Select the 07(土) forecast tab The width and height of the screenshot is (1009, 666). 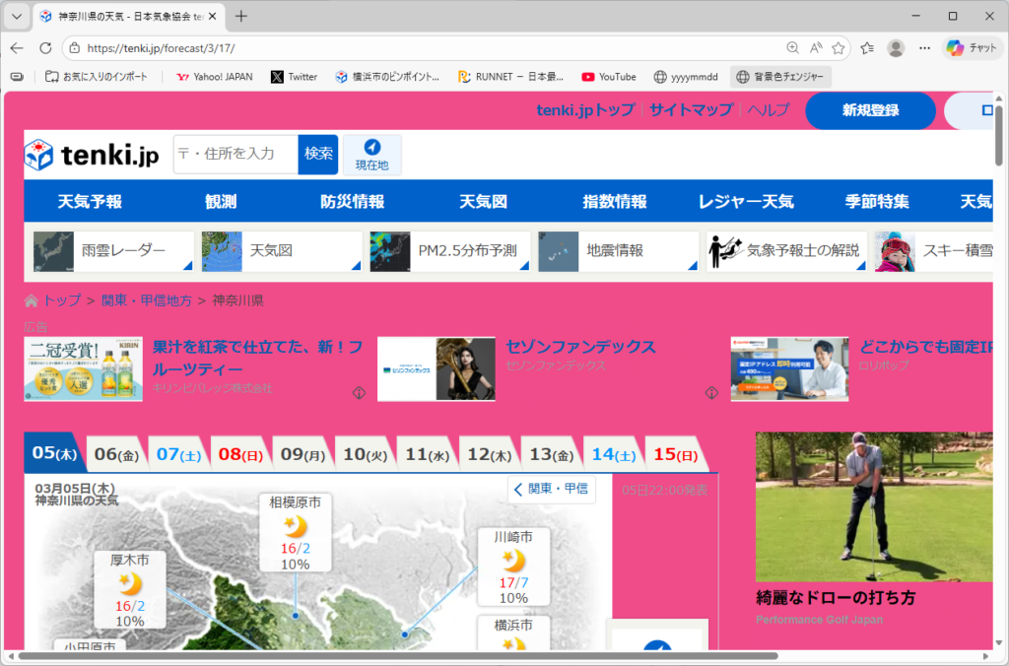click(x=178, y=454)
